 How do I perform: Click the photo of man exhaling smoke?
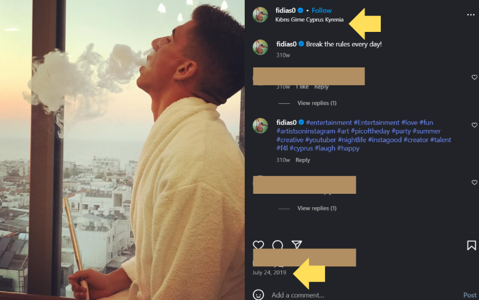pos(122,150)
